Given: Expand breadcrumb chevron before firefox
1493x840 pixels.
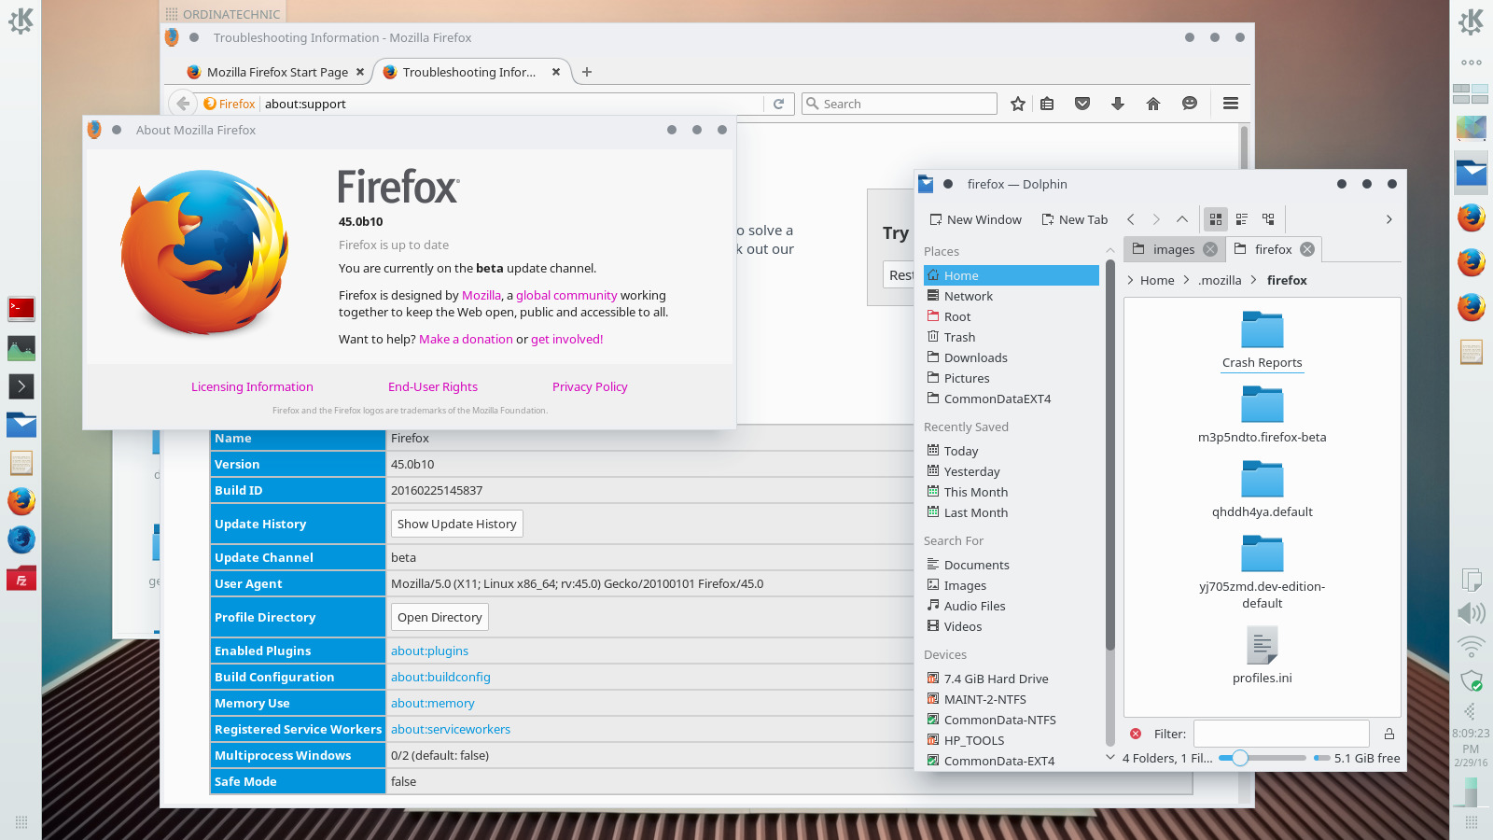Looking at the screenshot, I should (x=1253, y=280).
